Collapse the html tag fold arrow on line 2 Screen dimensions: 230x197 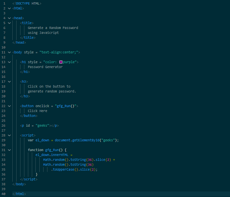click(x=9, y=8)
